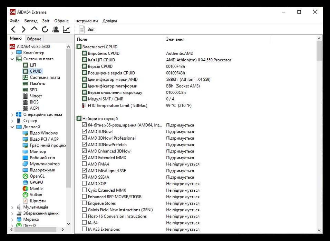
Task: Expand the Сервер tree node
Action: (x=12, y=121)
